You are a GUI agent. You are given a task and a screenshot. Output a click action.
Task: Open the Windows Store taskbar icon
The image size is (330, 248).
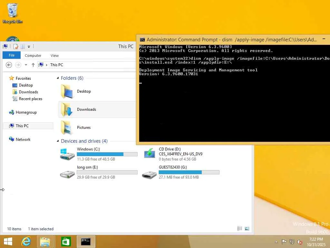pyautogui.click(x=66, y=242)
